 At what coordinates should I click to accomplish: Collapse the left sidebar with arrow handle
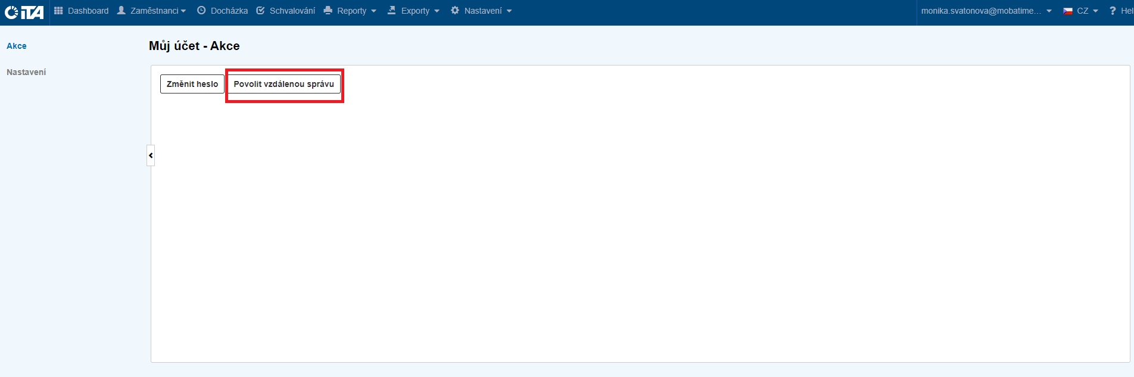[151, 155]
